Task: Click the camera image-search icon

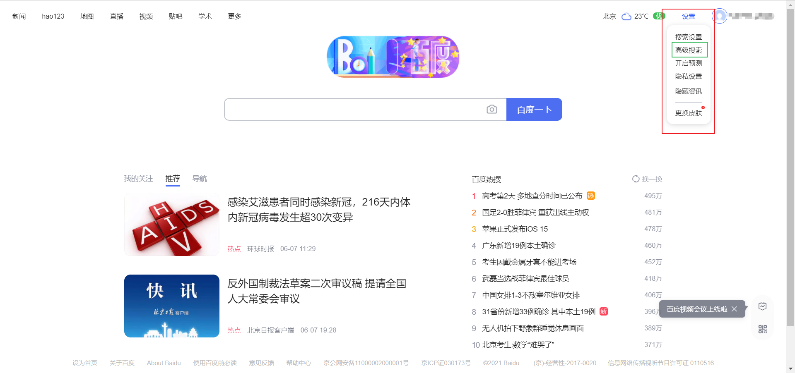Action: tap(491, 109)
